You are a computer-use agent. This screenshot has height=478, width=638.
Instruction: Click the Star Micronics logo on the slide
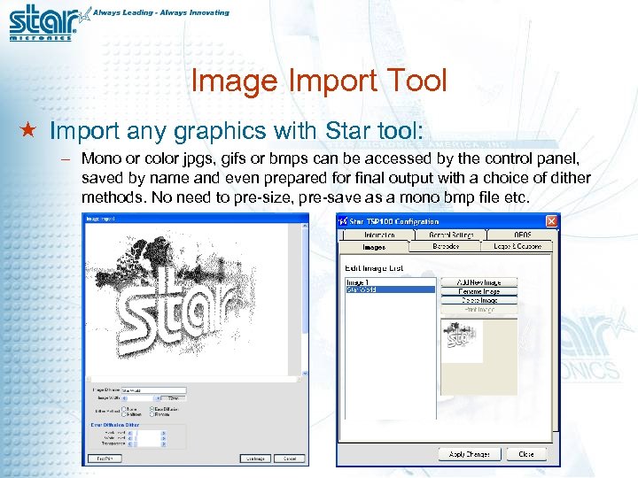point(49,22)
